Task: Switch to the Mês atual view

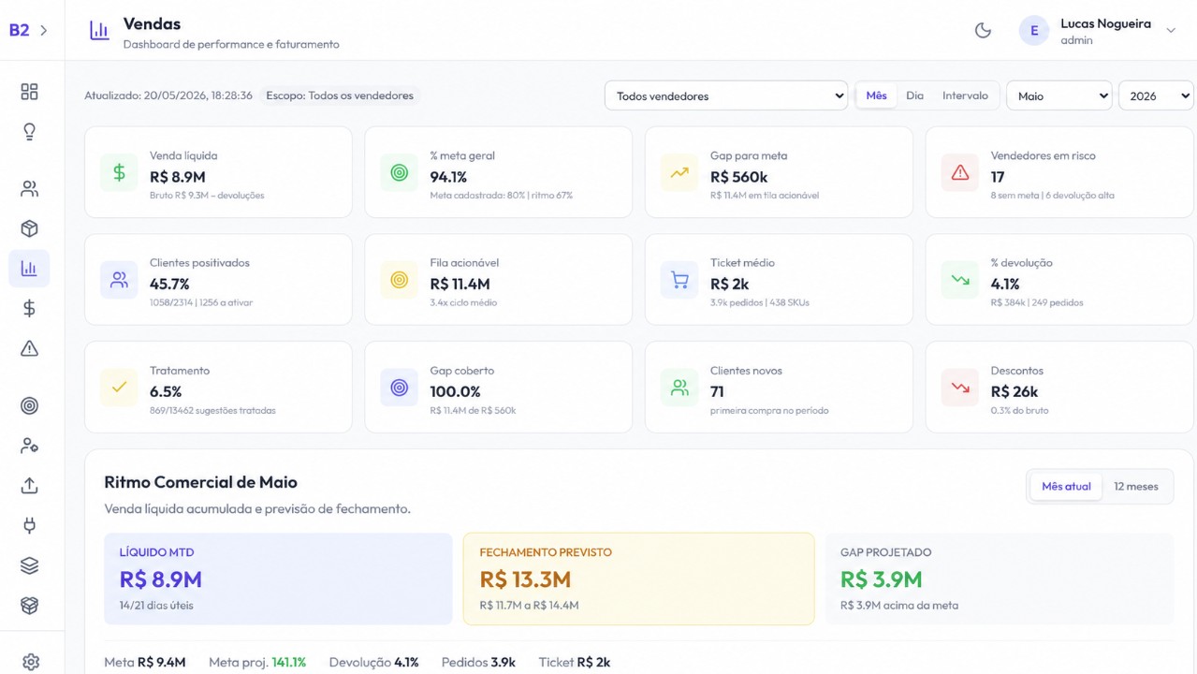Action: pyautogui.click(x=1066, y=487)
